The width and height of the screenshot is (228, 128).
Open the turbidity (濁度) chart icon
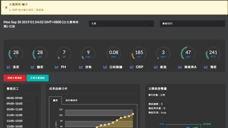(206, 67)
